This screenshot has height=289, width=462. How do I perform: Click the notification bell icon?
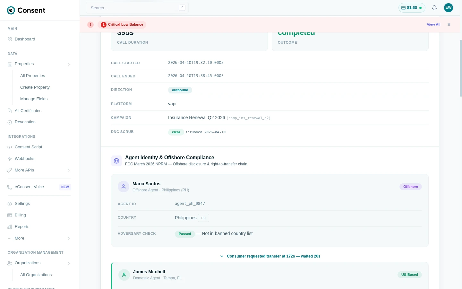pos(434,8)
